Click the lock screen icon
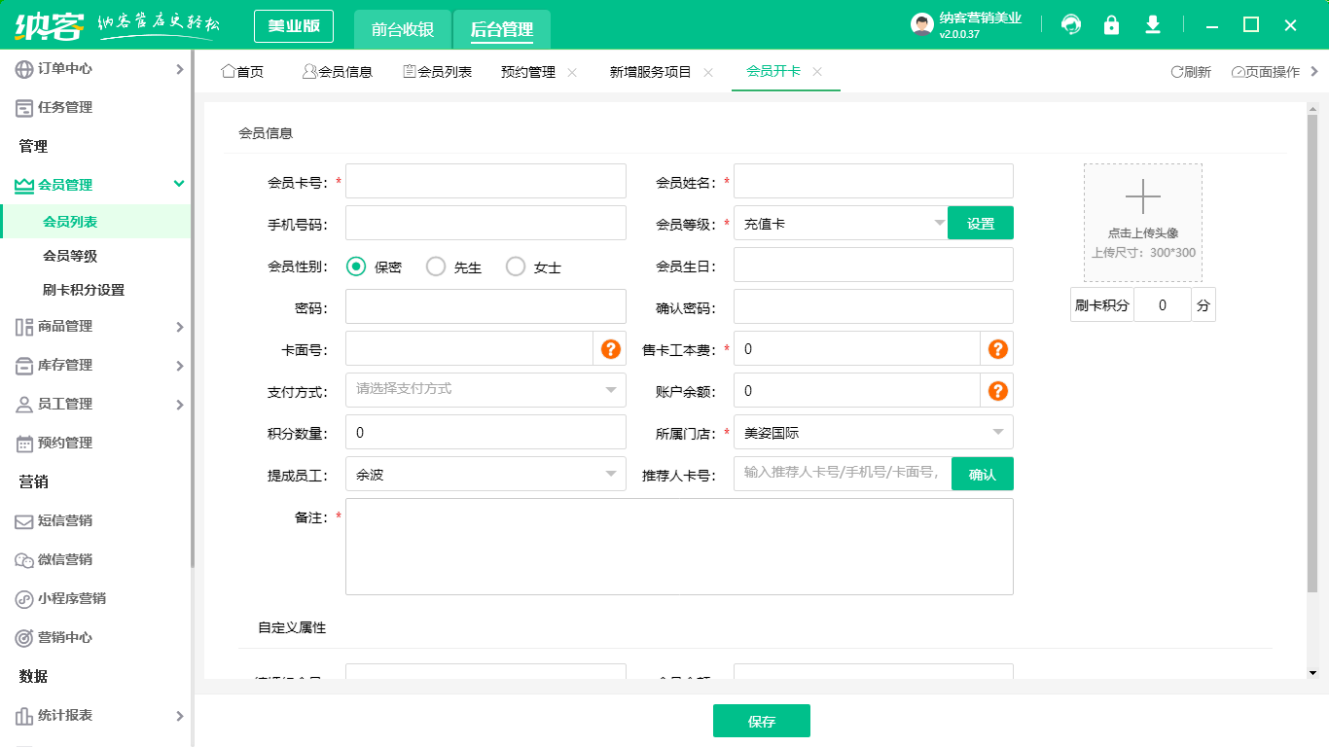 click(x=1111, y=25)
